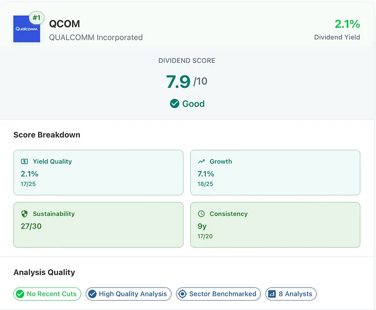Click the Dividend Yield label

click(337, 37)
